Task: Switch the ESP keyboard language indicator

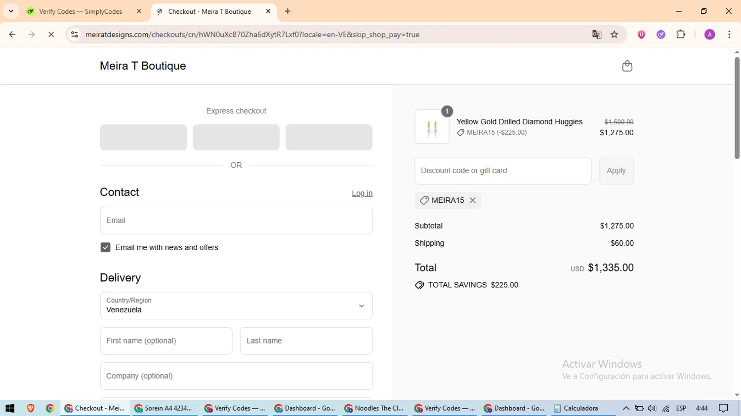Action: tap(681, 408)
